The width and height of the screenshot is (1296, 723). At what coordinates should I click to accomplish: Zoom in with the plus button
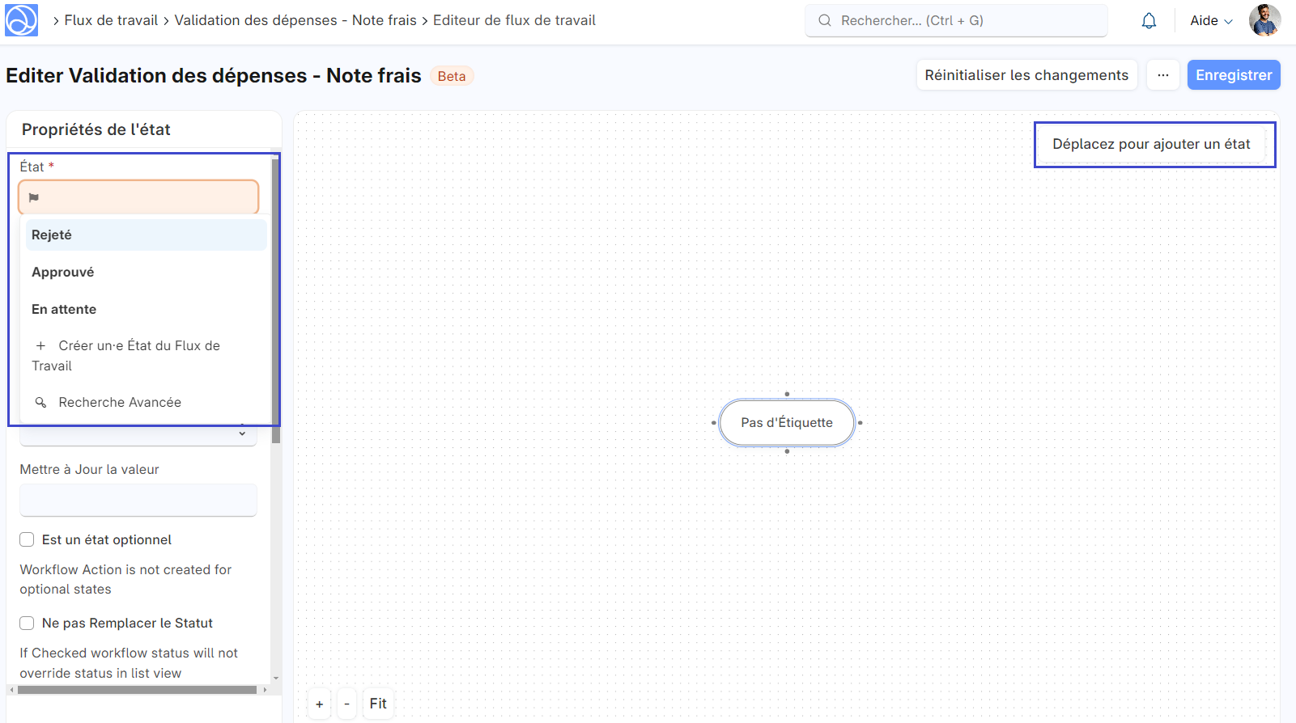pos(320,704)
